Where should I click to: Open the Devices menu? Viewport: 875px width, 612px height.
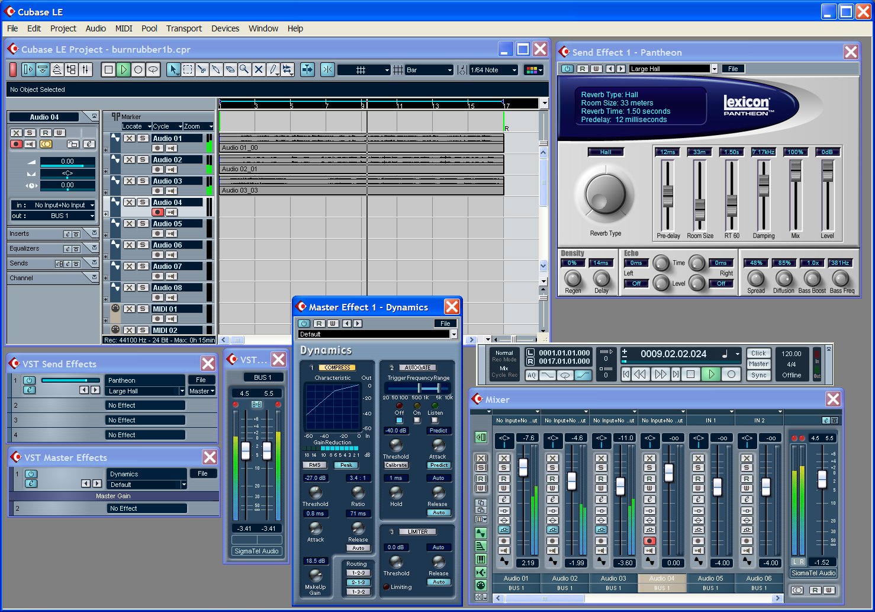tap(226, 28)
